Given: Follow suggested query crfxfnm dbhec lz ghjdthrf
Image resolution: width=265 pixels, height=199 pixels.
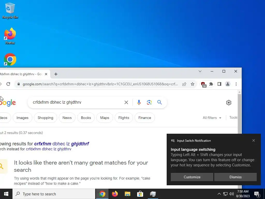Looking at the screenshot, I should click(62, 144).
